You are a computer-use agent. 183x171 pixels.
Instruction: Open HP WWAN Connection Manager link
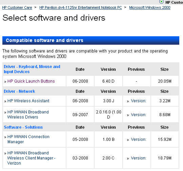click(x=28, y=139)
